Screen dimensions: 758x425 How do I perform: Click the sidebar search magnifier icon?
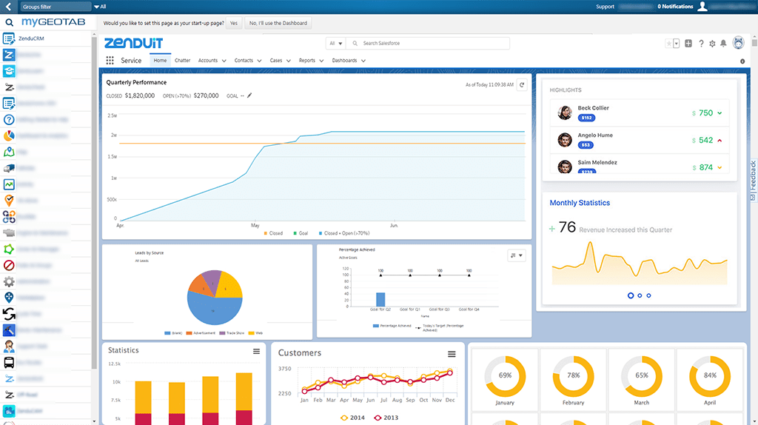click(9, 22)
